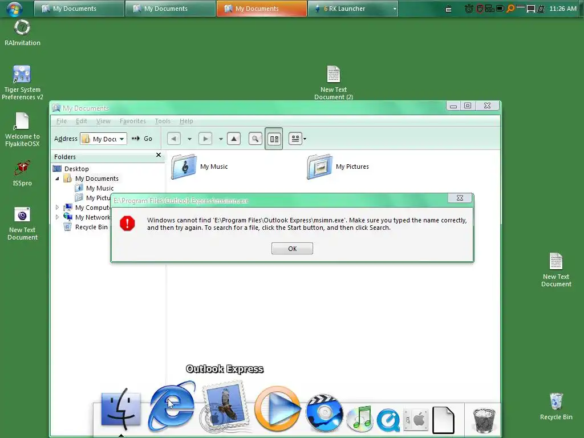Open the Address bar dropdown

click(x=122, y=139)
